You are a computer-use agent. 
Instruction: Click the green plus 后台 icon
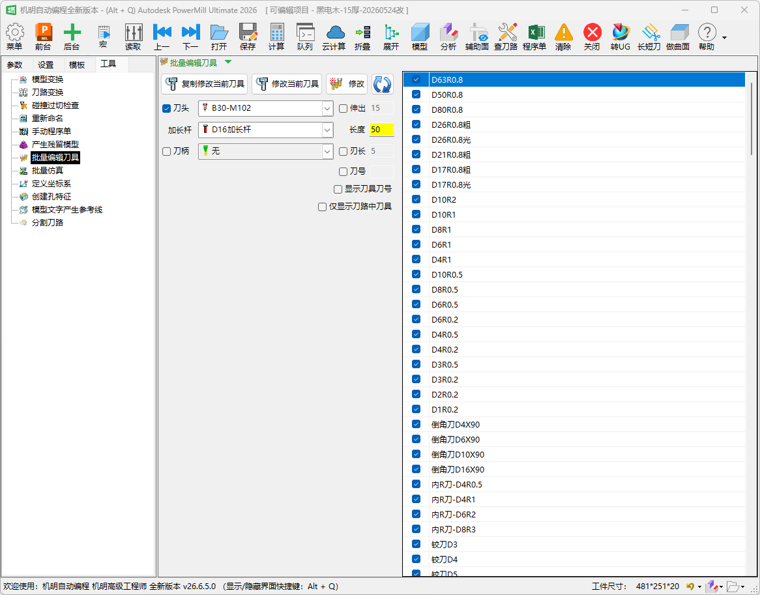coord(72,33)
